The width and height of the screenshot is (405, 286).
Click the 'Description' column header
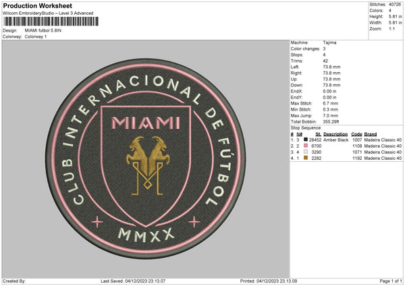335,134
